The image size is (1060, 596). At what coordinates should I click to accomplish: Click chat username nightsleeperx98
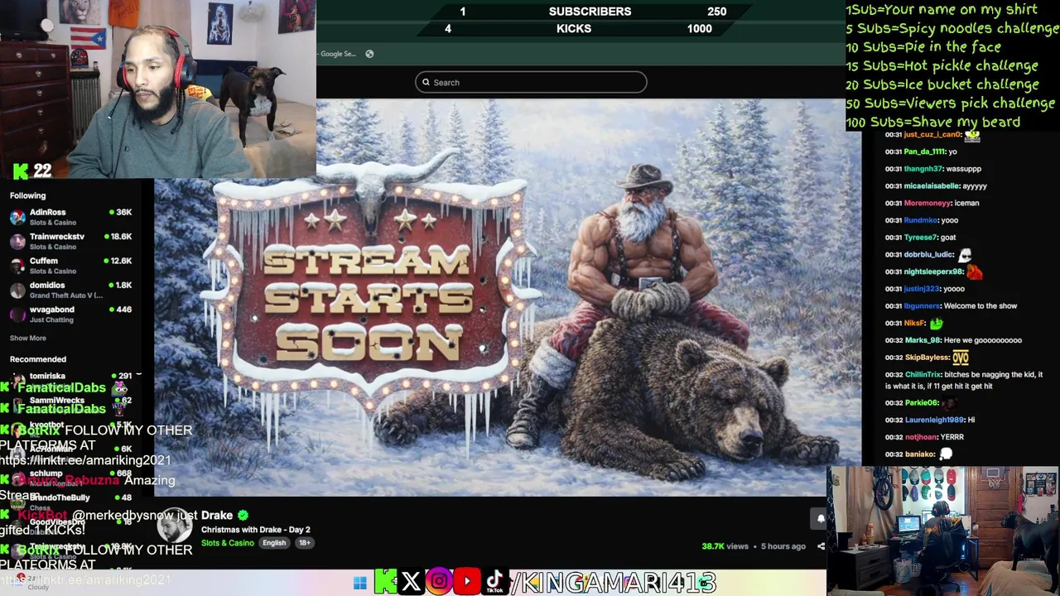933,272
